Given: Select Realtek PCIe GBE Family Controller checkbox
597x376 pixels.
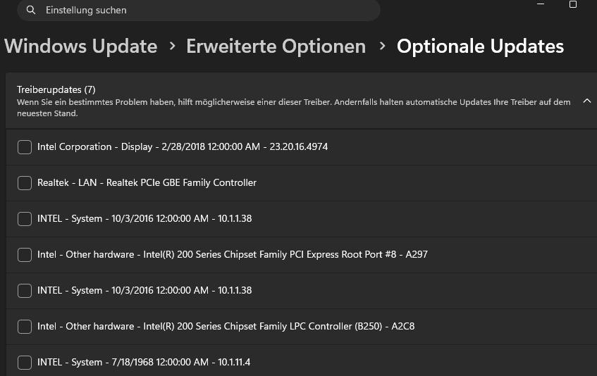Looking at the screenshot, I should [x=25, y=183].
